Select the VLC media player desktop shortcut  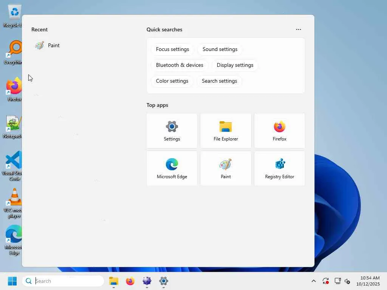click(13, 203)
